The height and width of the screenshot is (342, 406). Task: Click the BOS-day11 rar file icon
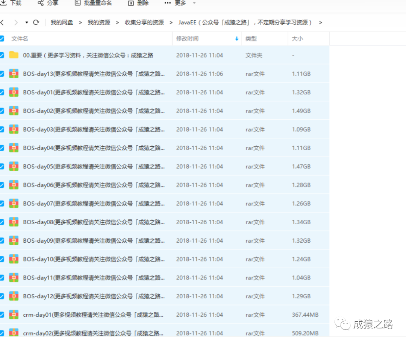tap(14, 277)
